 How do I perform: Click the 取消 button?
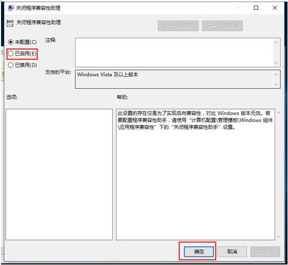point(232,251)
